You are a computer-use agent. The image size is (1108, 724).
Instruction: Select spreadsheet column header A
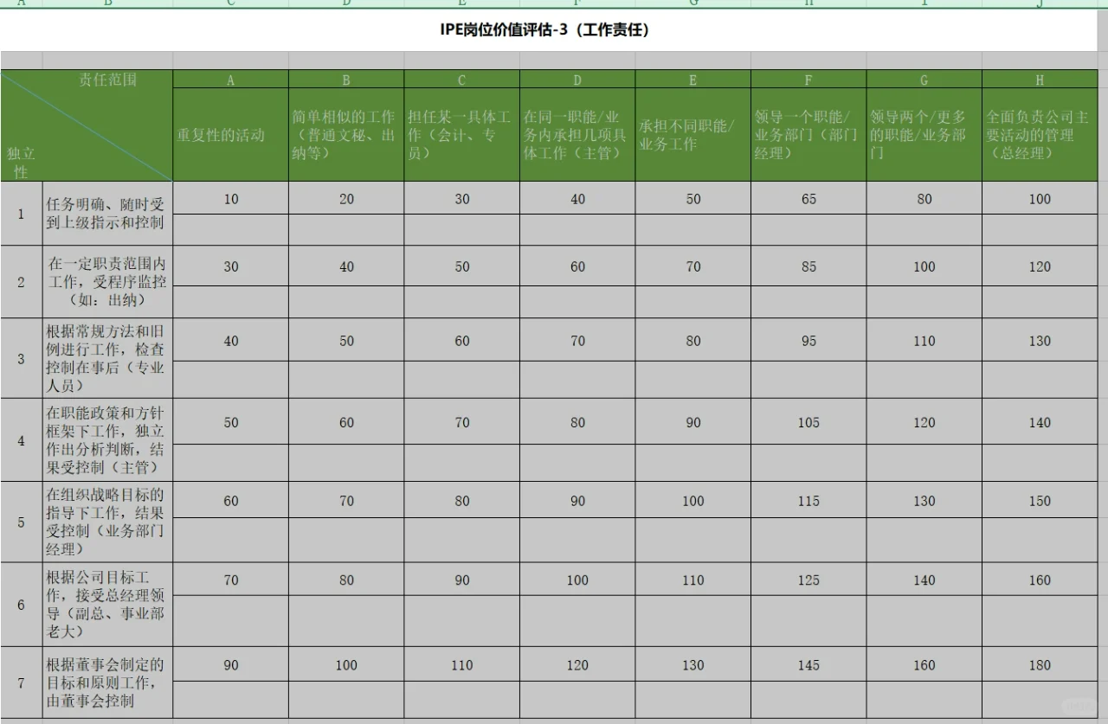[19, 4]
